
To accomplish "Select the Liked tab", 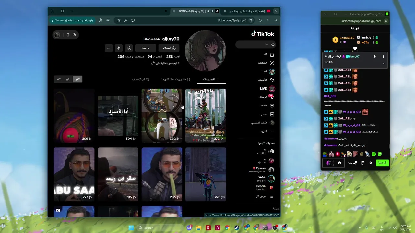I will [x=141, y=79].
